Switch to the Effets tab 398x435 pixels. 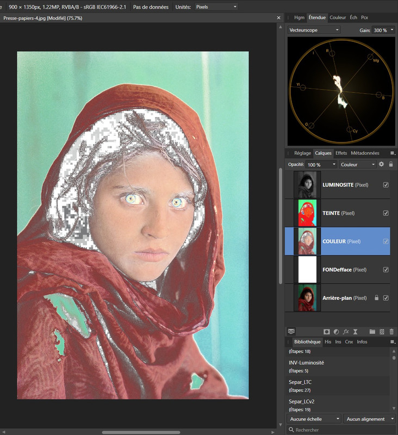pyautogui.click(x=341, y=153)
